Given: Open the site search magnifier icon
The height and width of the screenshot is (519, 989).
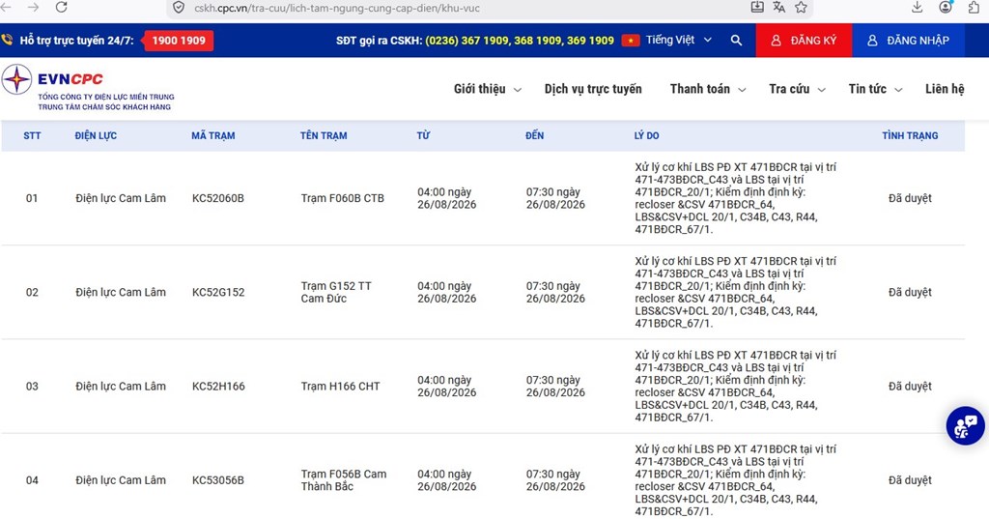Looking at the screenshot, I should 736,40.
